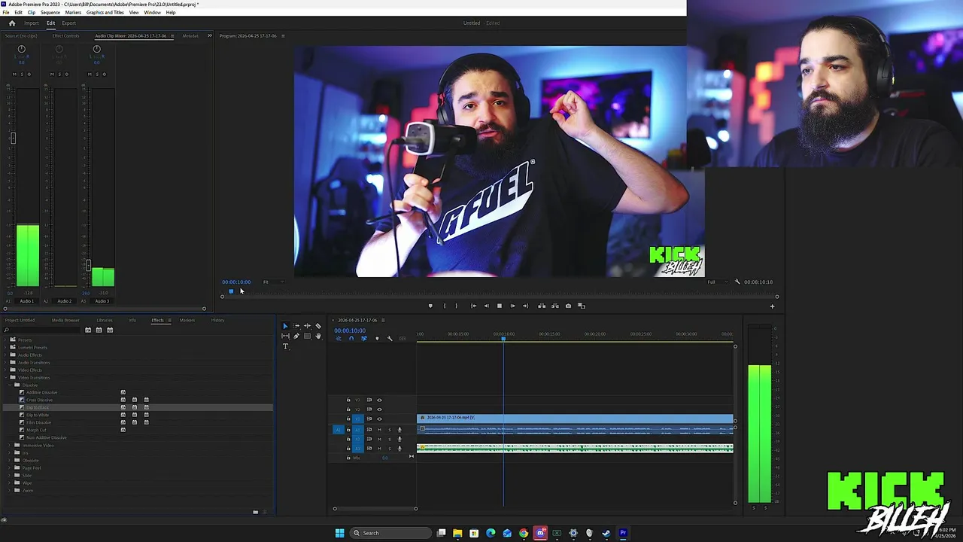The image size is (963, 542).
Task: Collapse the Video Transitions folder
Action: pyautogui.click(x=6, y=378)
